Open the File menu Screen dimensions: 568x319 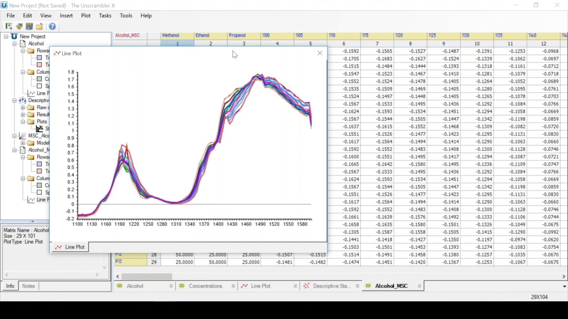click(11, 16)
